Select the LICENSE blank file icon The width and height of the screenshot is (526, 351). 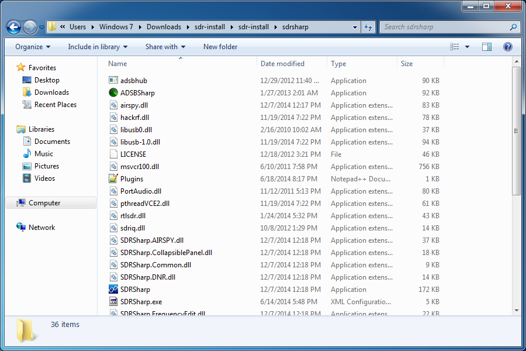(x=113, y=154)
